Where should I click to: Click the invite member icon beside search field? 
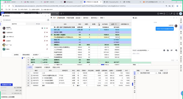(48, 20)
